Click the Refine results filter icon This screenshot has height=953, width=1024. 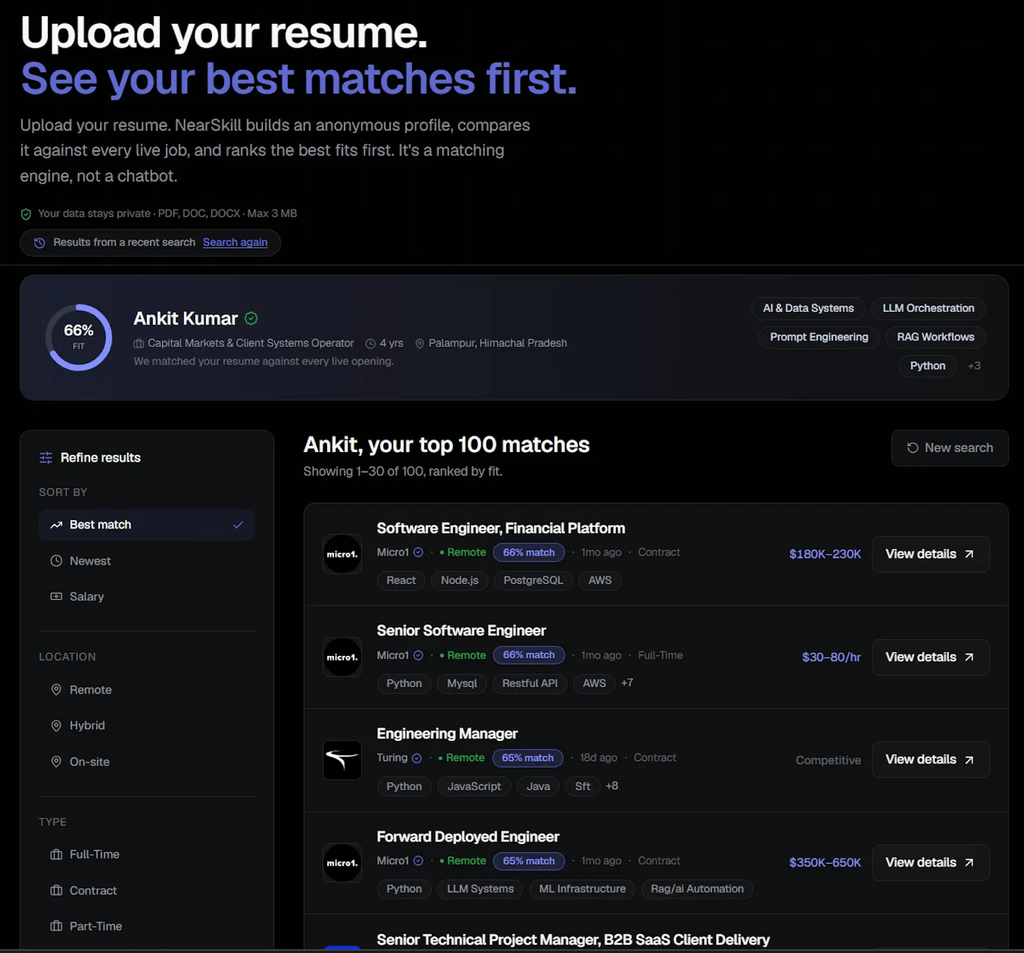tap(46, 458)
